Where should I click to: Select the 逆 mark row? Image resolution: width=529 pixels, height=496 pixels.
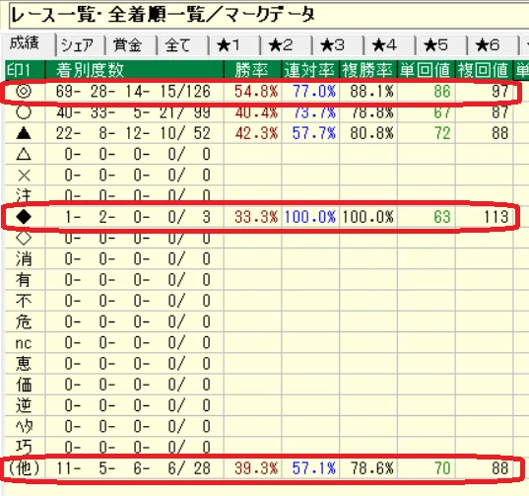click(x=25, y=405)
